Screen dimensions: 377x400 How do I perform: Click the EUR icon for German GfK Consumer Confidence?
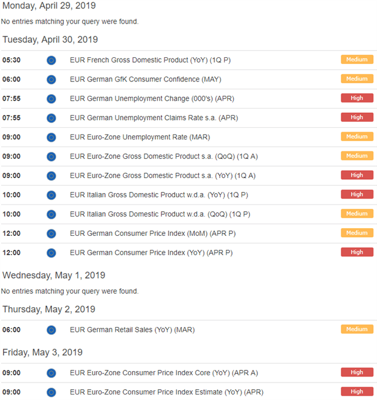[51, 80]
